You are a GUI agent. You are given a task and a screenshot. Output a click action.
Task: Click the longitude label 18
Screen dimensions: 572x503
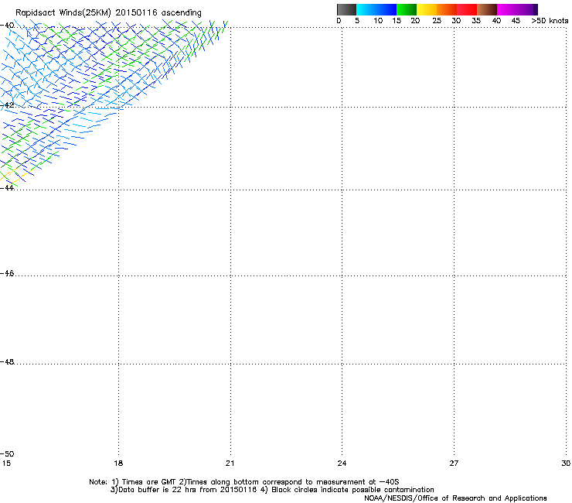[118, 464]
